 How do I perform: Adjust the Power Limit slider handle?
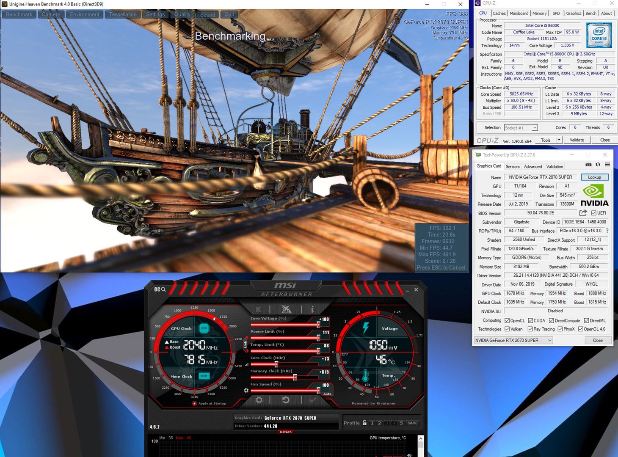pyautogui.click(x=319, y=338)
